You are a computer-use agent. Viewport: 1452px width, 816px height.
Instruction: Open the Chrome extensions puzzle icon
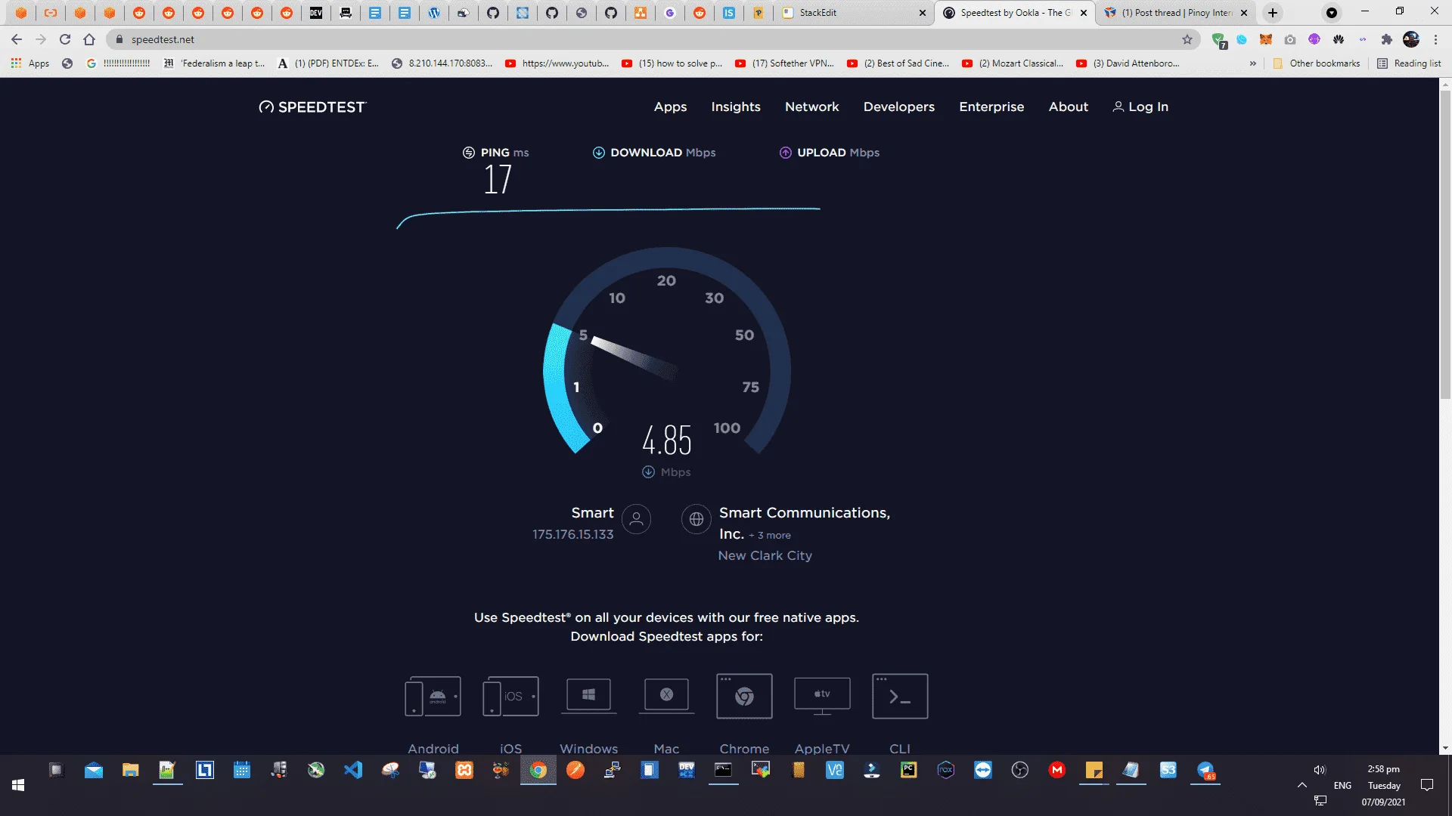click(x=1386, y=39)
